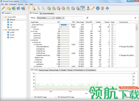Click the home page house icon

103,8
